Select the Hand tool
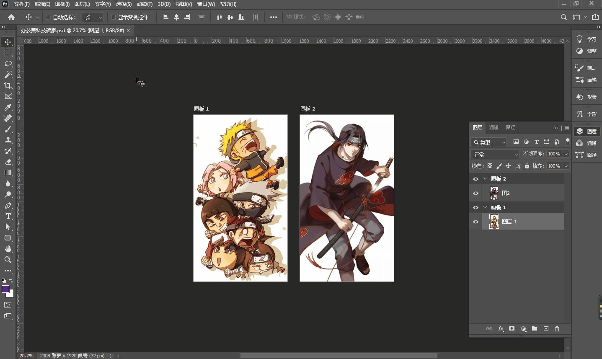Viewport: 602px width, 359px height. 8,249
